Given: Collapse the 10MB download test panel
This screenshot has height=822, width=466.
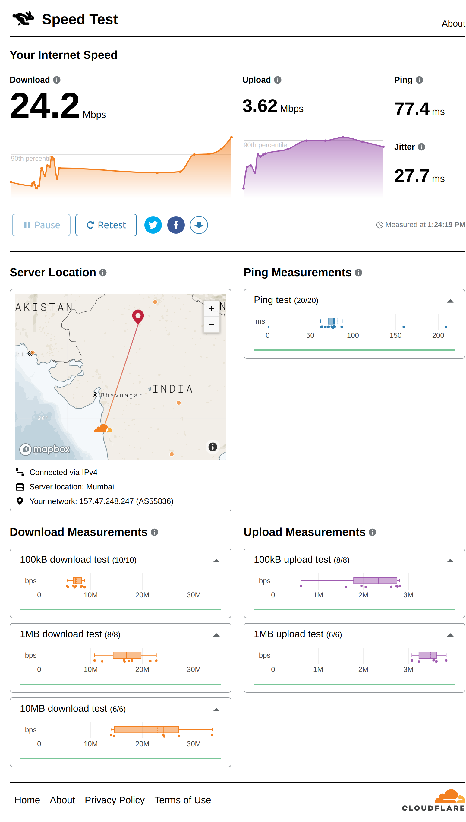Looking at the screenshot, I should [216, 710].
